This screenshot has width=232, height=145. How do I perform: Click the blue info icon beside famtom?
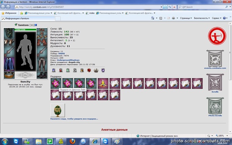[x=36, y=25]
